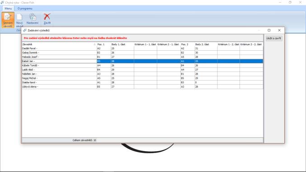Click Body 2 value 31 in Daďák Pavel row
Viewport: 306px width, 172px height.
[x=206, y=48]
